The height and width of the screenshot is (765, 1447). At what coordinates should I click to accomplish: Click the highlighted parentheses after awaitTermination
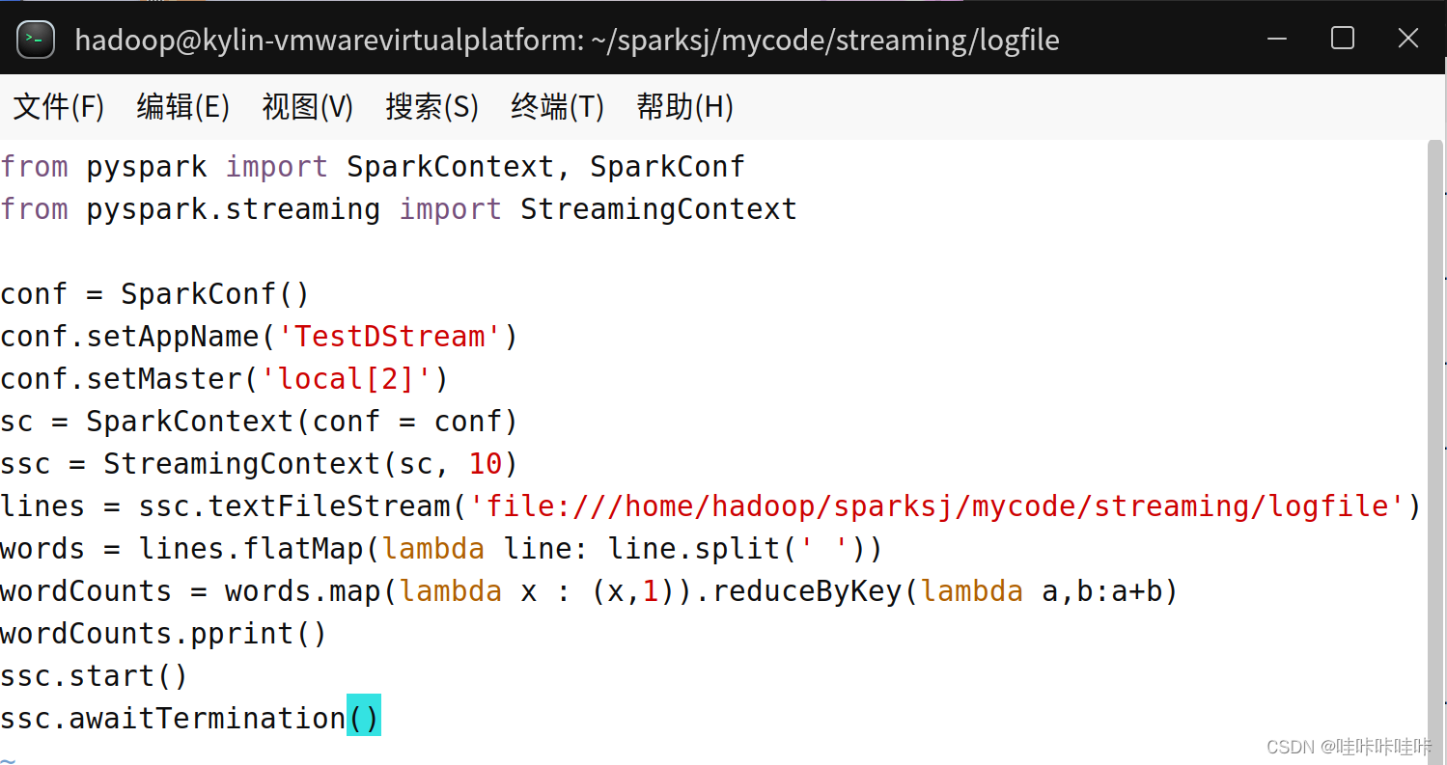coord(364,717)
